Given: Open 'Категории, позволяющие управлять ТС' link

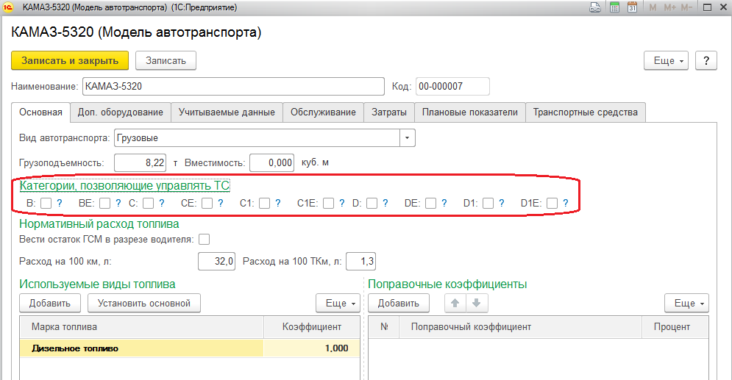Looking at the screenshot, I should 124,185.
